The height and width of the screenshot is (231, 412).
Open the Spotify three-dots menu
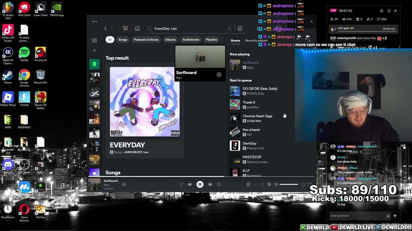pos(94,21)
